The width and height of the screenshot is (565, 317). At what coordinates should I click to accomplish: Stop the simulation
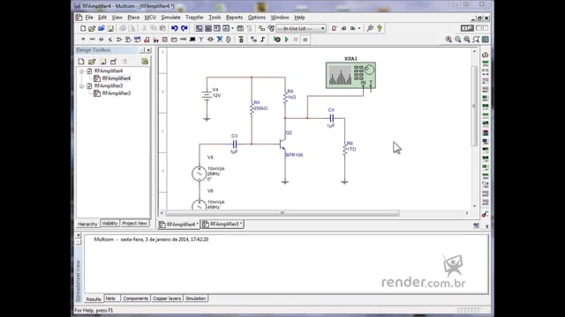point(305,40)
